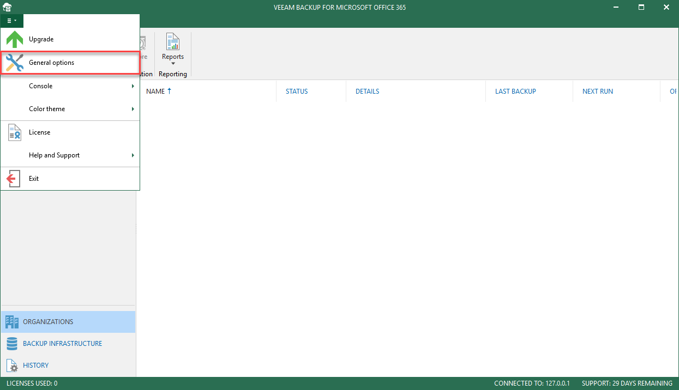Toggle the main hamburger menu button
The height and width of the screenshot is (390, 679).
pos(12,21)
